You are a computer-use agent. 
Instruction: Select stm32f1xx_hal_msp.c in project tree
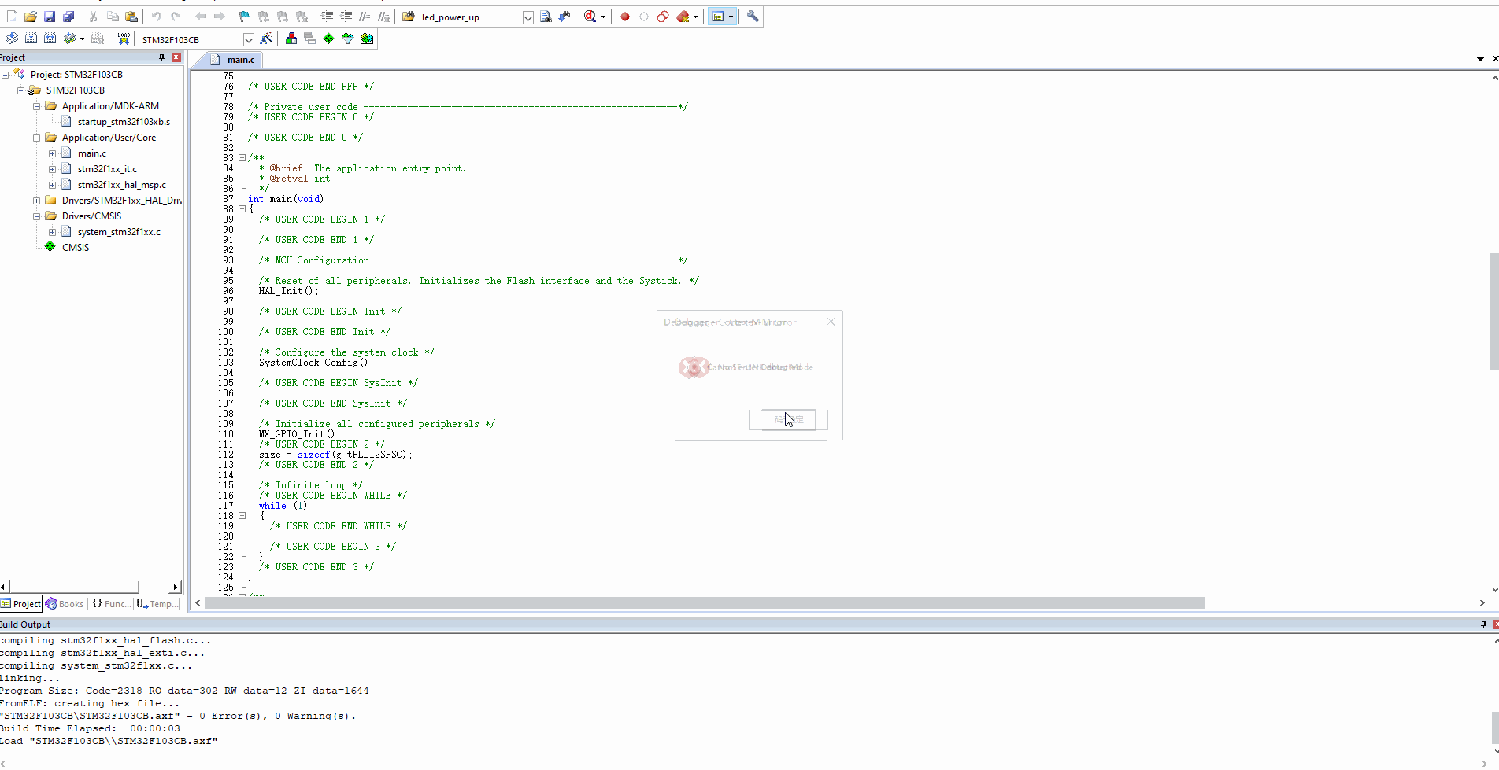(x=122, y=185)
